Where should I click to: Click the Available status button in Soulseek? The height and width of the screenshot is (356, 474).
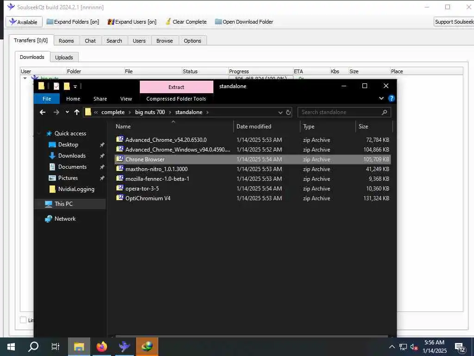point(24,22)
